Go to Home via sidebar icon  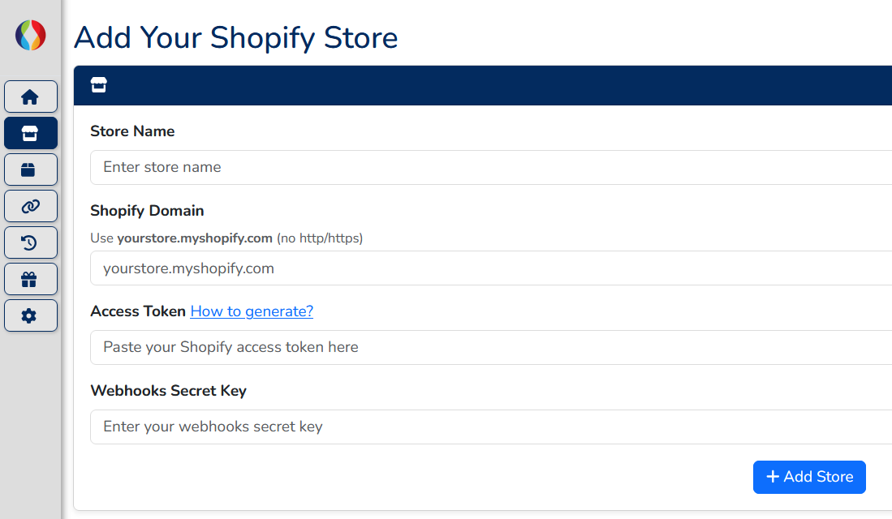tap(31, 97)
